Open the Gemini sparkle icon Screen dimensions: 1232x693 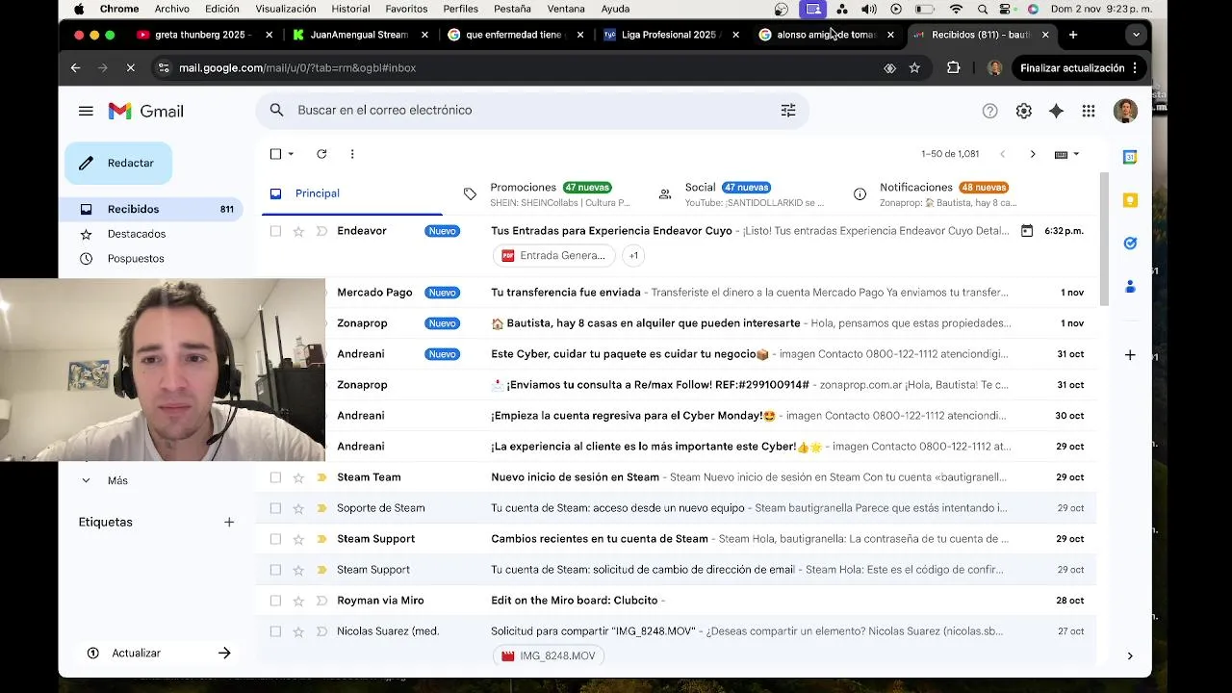click(x=1056, y=111)
